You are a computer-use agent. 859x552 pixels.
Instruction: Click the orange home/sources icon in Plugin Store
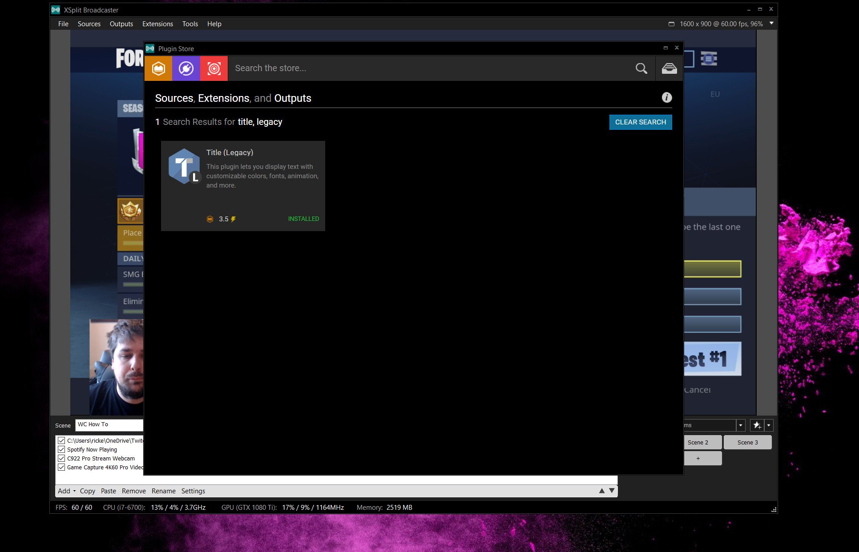(x=158, y=68)
